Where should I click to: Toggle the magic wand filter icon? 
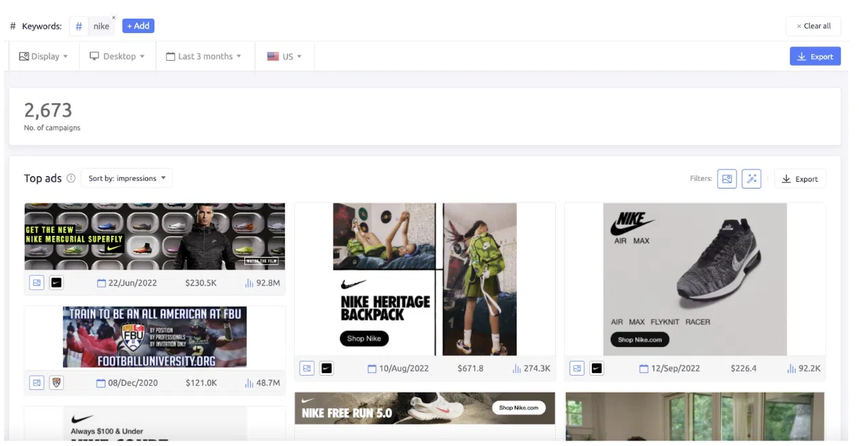coord(751,178)
